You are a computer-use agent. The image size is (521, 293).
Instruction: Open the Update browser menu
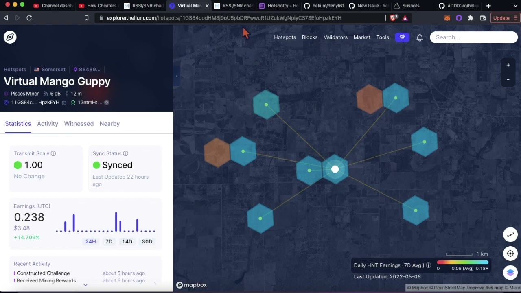[505, 18]
